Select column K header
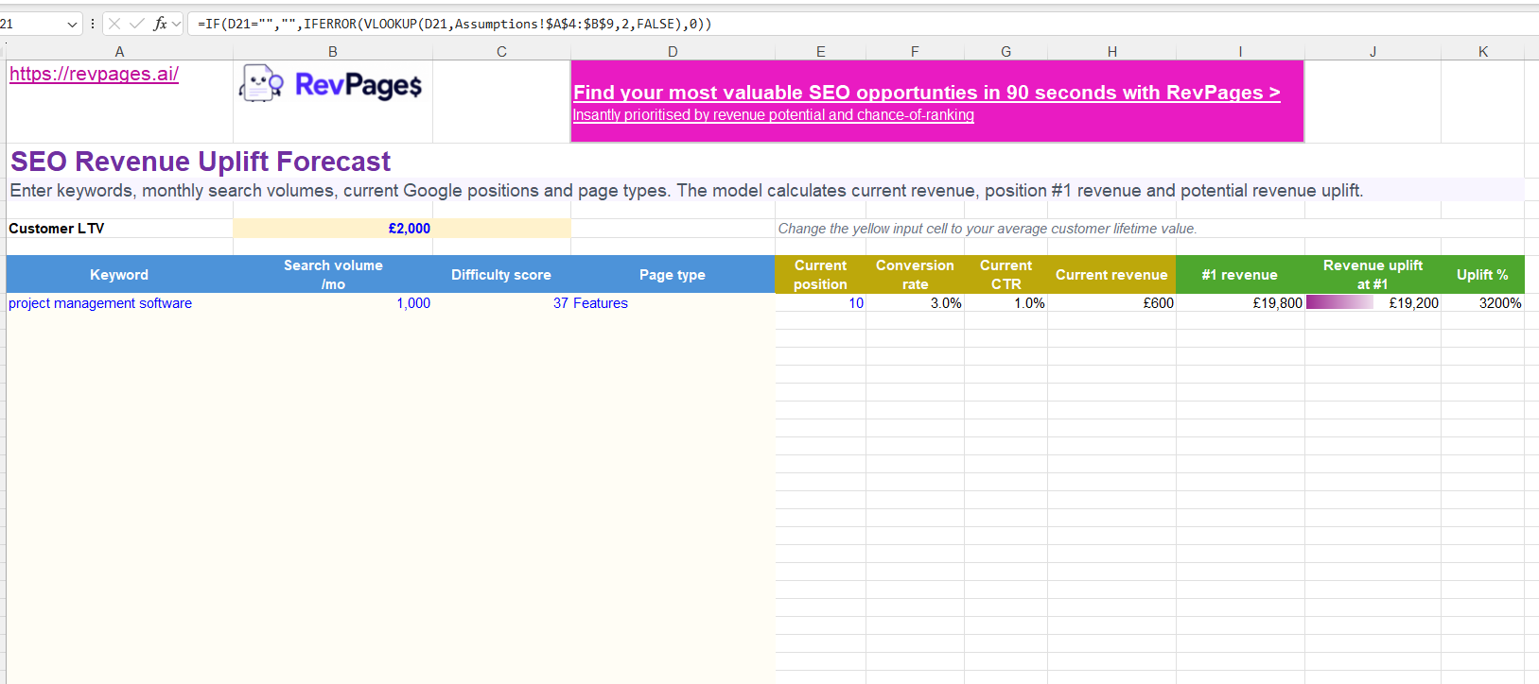The image size is (1539, 684). click(1482, 52)
